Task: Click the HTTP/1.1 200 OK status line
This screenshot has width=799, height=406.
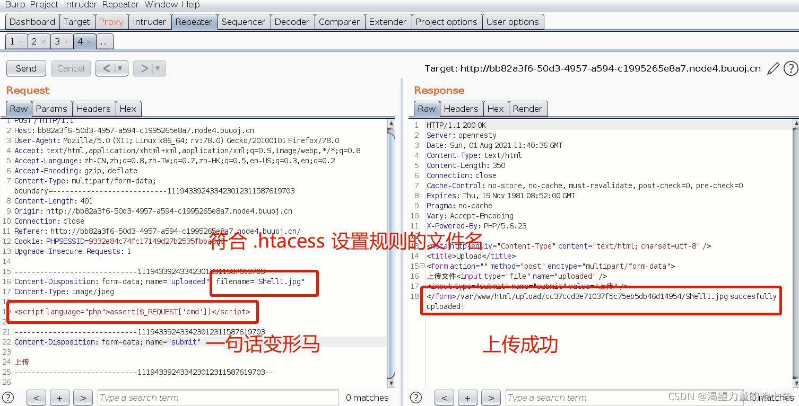Action: pos(456,125)
